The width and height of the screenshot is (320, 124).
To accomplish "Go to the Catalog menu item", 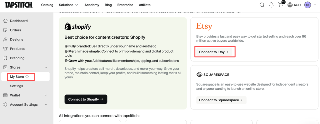I will coord(47,5).
